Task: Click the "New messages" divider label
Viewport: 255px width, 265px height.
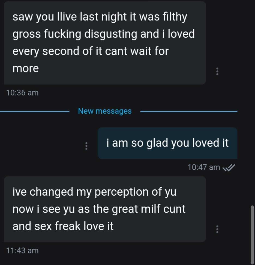Action: [x=105, y=111]
